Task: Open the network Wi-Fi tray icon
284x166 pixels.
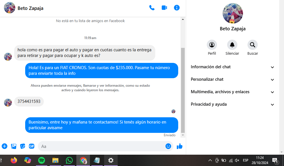Action: coord(231,161)
